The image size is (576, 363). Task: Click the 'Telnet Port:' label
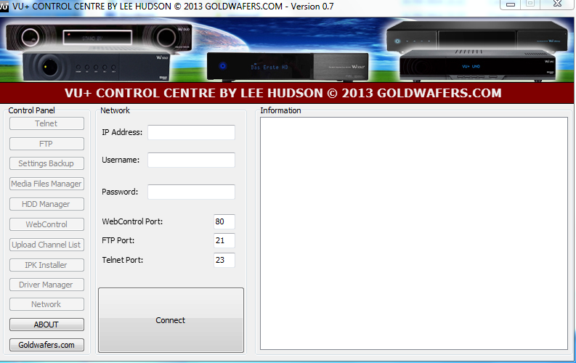tap(122, 260)
